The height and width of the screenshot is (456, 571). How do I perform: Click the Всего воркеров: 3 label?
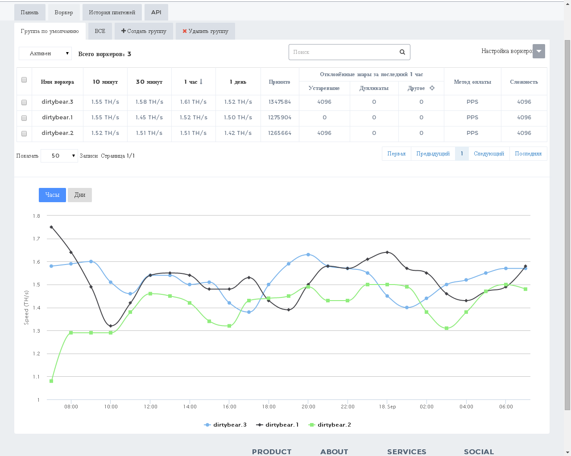(x=105, y=54)
